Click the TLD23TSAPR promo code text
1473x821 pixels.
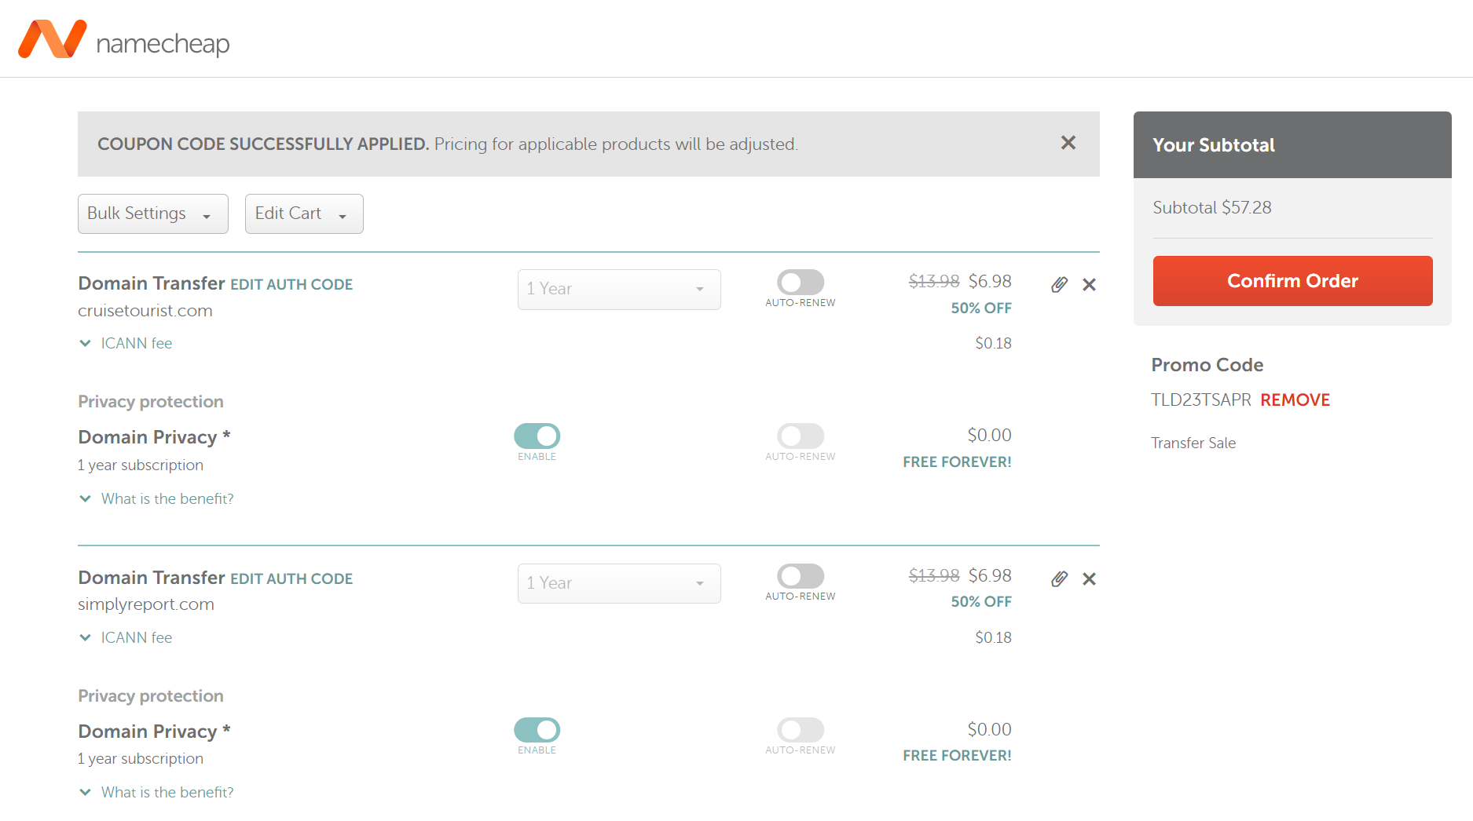click(1200, 400)
